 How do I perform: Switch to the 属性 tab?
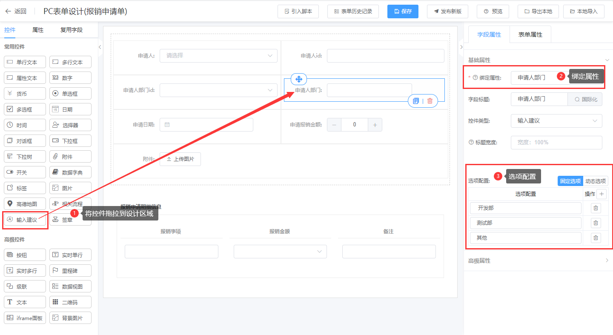click(x=38, y=30)
